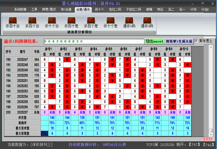The width and height of the screenshot is (217, 149).
Task: Click the 69% accuracy value under 参考3
Action: tap(82, 123)
